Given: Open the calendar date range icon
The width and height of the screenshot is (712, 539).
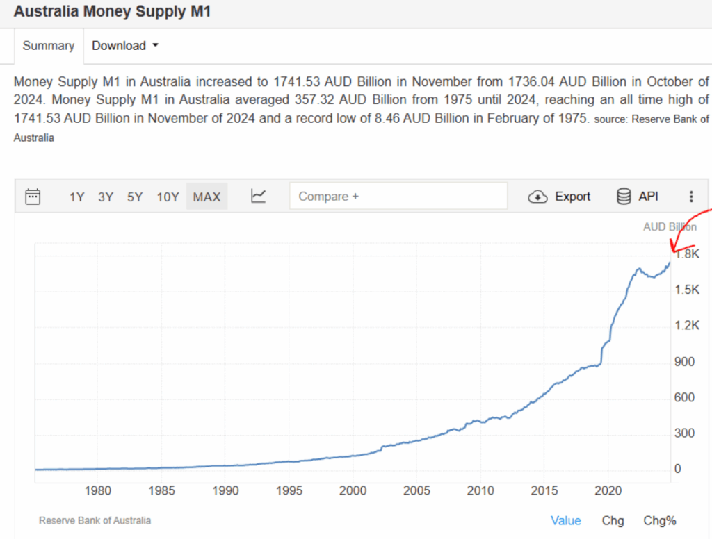Looking at the screenshot, I should point(33,197).
